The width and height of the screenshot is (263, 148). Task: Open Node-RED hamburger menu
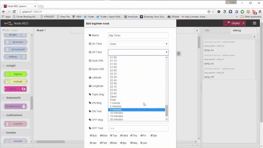tap(254, 23)
